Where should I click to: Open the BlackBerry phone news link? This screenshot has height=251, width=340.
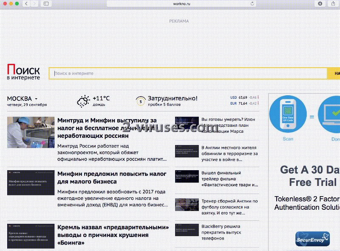click(221, 232)
